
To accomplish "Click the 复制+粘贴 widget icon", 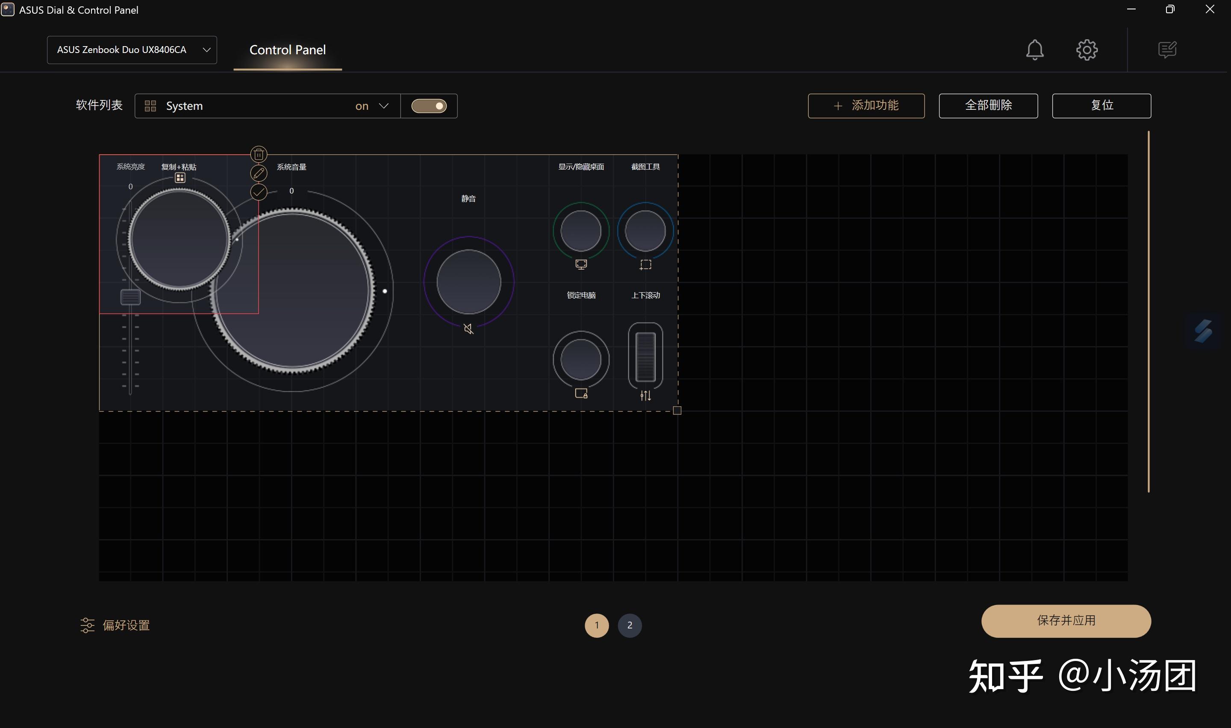I will (180, 177).
